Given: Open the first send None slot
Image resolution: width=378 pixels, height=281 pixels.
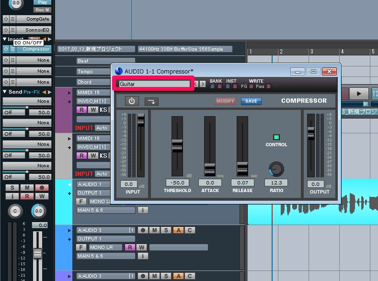Looking at the screenshot, I should [x=27, y=101].
